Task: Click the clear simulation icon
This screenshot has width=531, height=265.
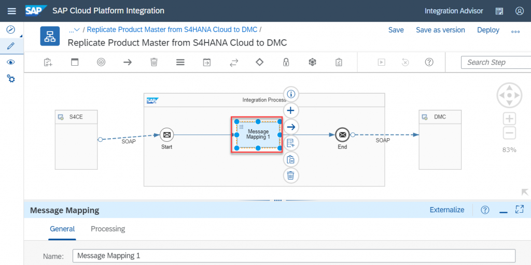Action: pyautogui.click(x=406, y=62)
